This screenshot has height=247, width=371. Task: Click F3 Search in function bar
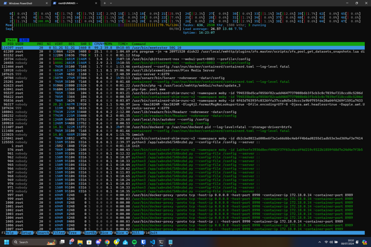click(x=41, y=233)
